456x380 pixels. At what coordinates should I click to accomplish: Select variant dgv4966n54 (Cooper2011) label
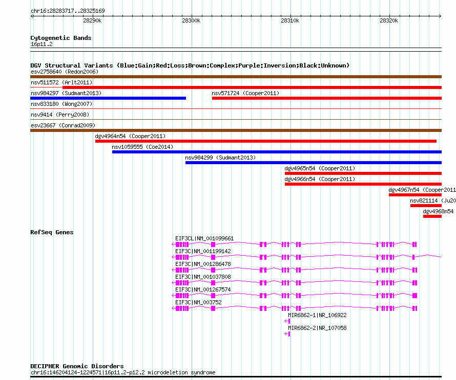click(320, 179)
